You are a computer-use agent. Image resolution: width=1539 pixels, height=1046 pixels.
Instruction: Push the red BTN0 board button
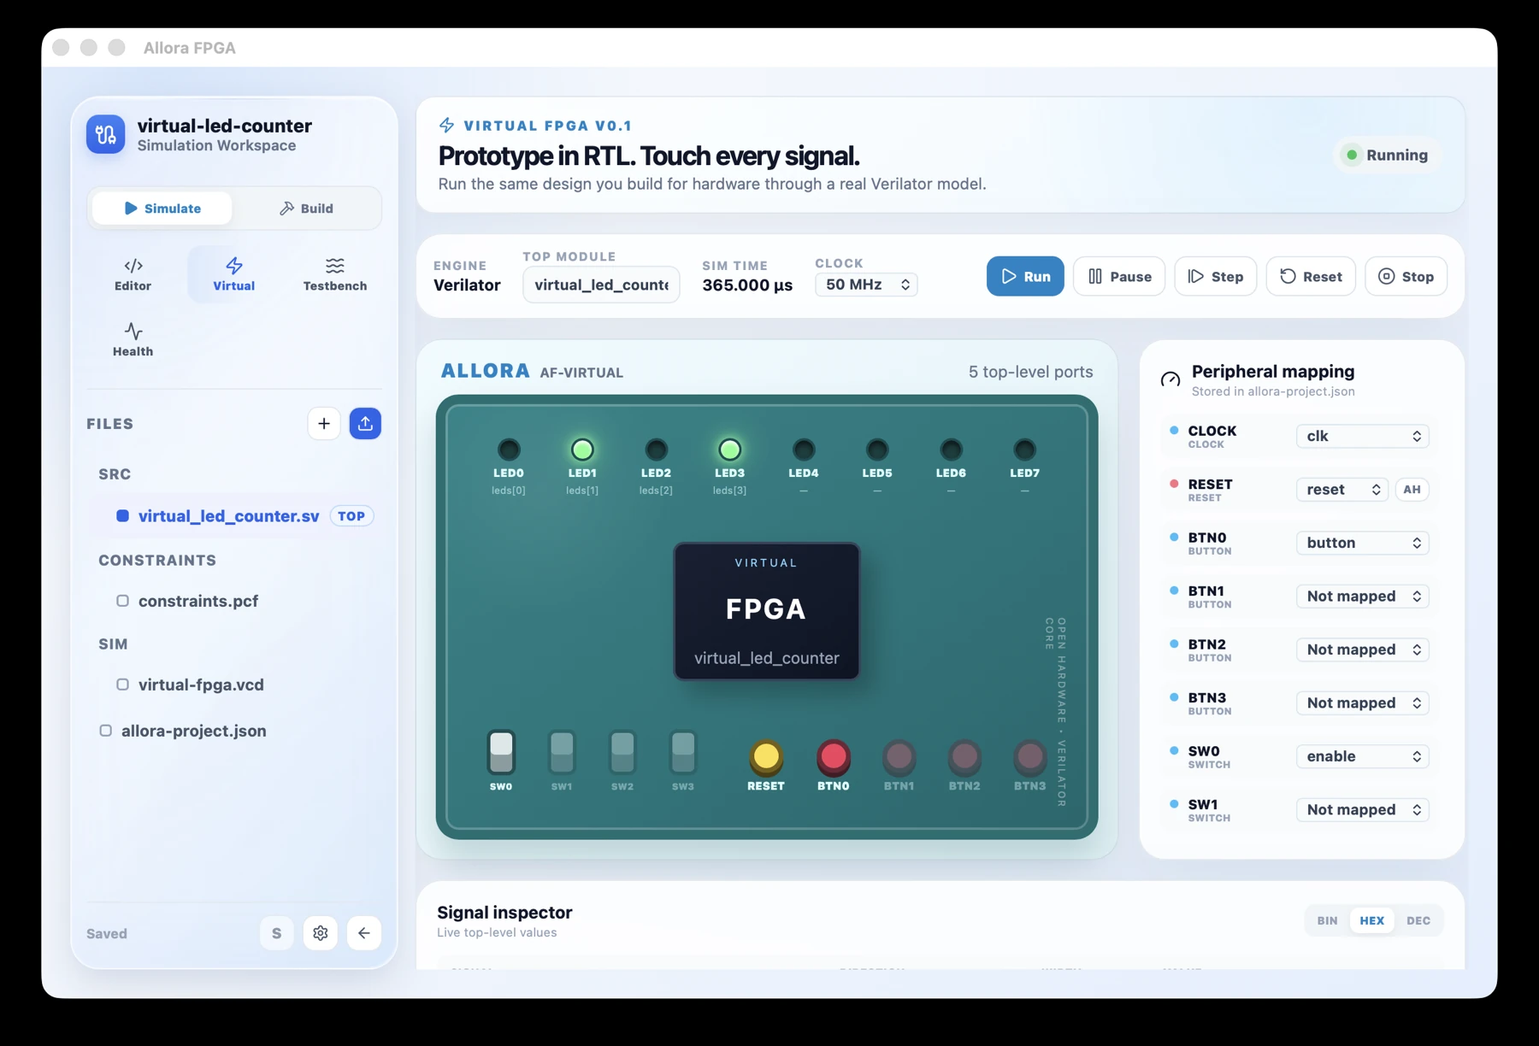[833, 756]
